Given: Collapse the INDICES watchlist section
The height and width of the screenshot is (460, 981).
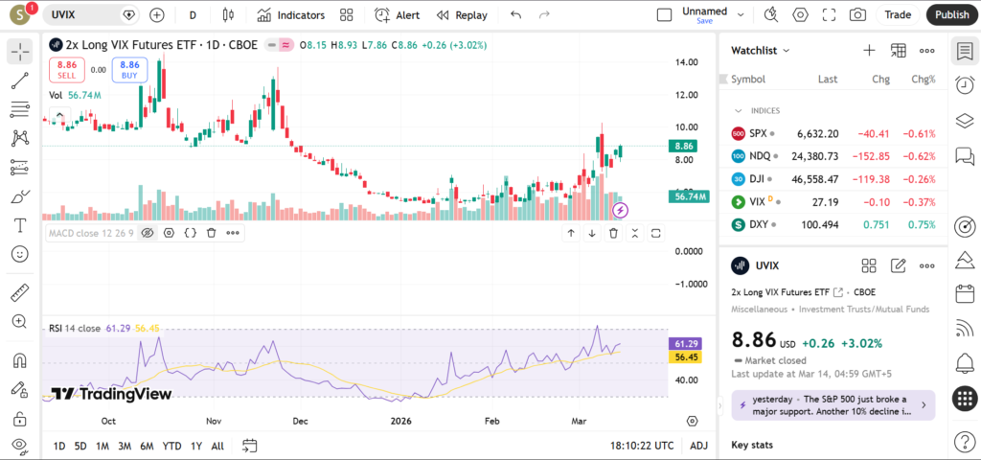Looking at the screenshot, I should [x=738, y=111].
